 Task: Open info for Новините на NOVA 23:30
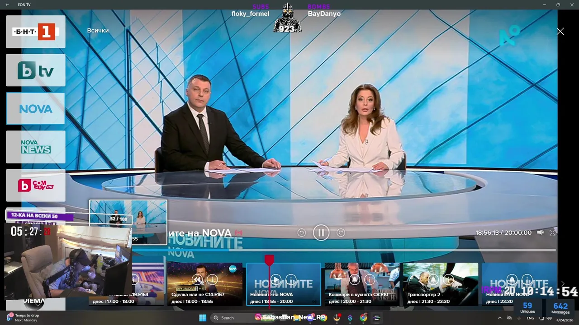[x=527, y=279]
